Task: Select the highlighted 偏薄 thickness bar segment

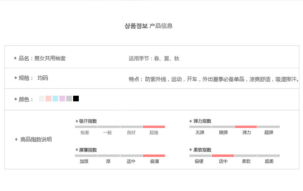Action: point(154,155)
